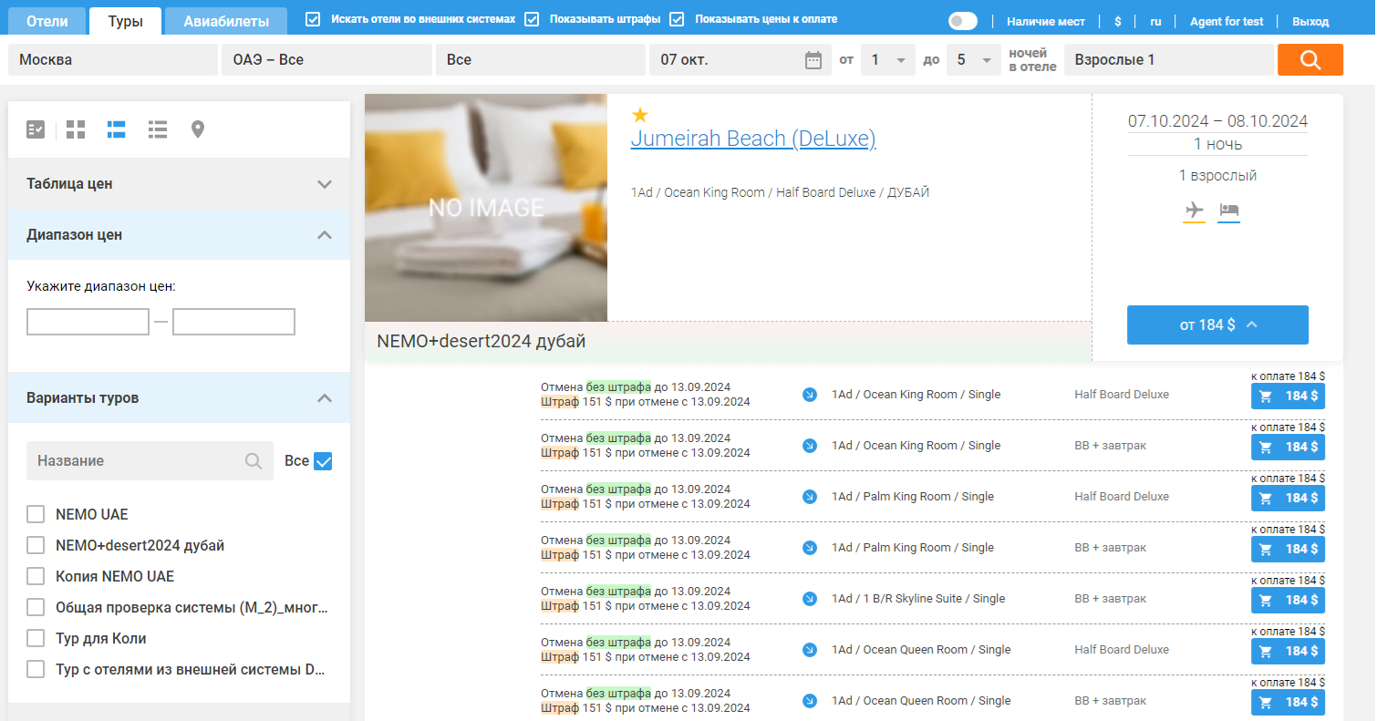Switch to compact list view icon

(x=157, y=129)
